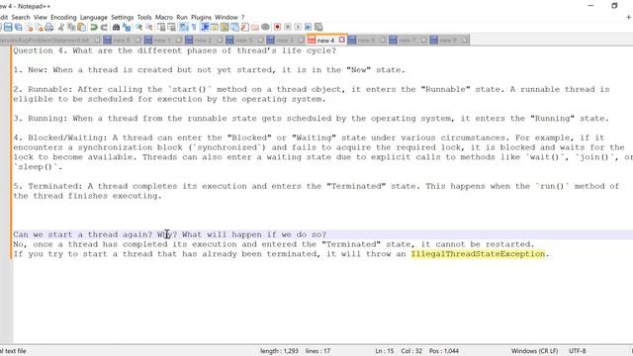
Task: Toggle Show All Characters pilcrow icon
Action: (x=194, y=27)
